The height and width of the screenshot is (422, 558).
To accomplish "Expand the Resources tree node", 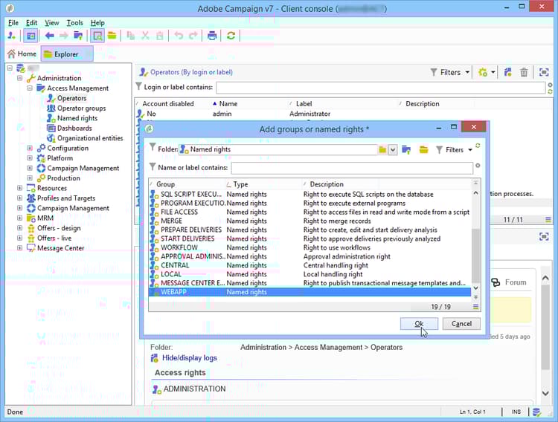I will click(x=20, y=188).
